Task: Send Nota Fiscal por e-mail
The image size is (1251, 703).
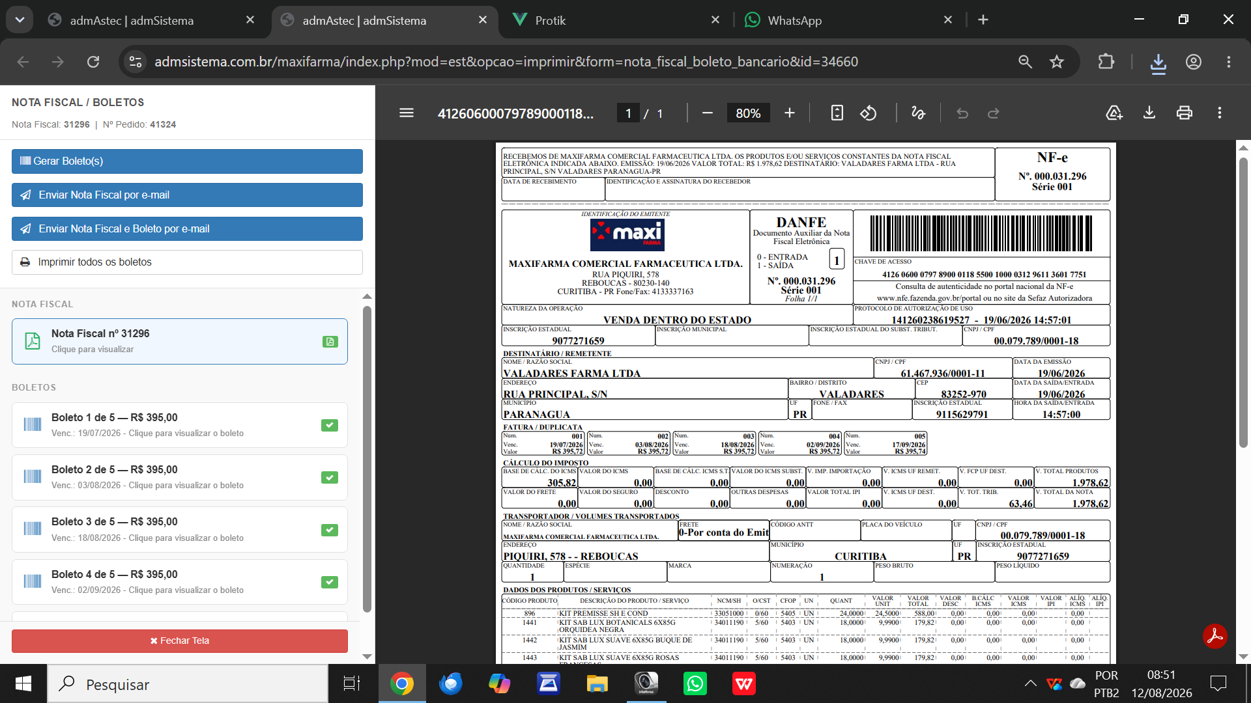Action: pos(187,195)
